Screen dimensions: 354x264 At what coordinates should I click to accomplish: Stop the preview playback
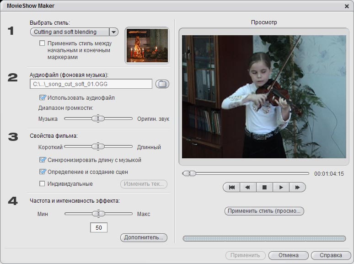coord(264,187)
